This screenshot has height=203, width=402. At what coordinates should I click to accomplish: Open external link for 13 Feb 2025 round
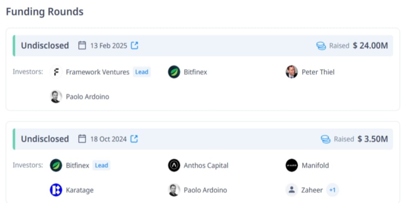[x=135, y=45]
